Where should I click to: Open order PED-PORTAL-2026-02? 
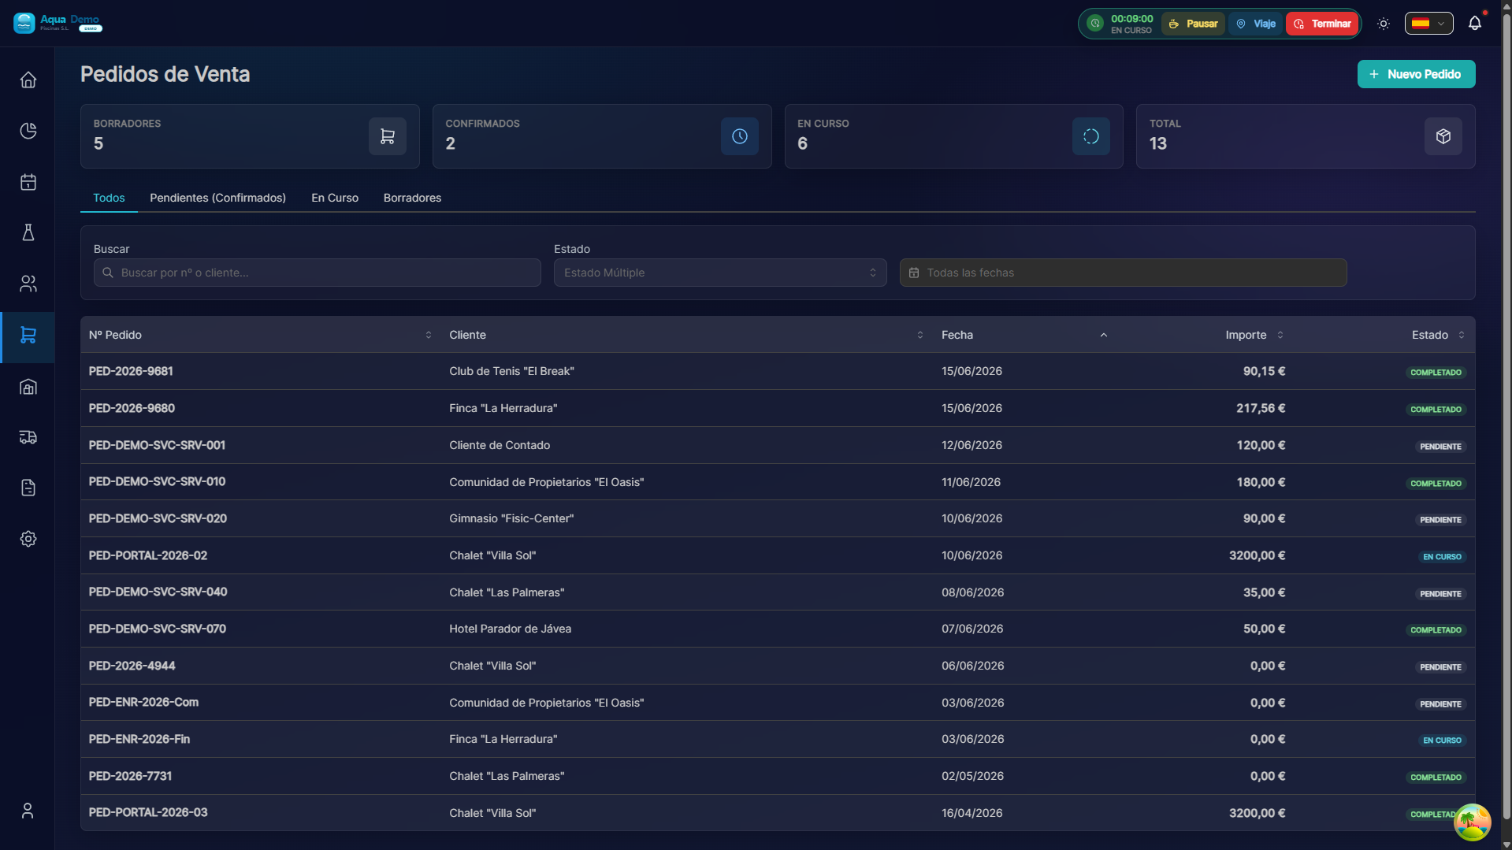pos(147,555)
